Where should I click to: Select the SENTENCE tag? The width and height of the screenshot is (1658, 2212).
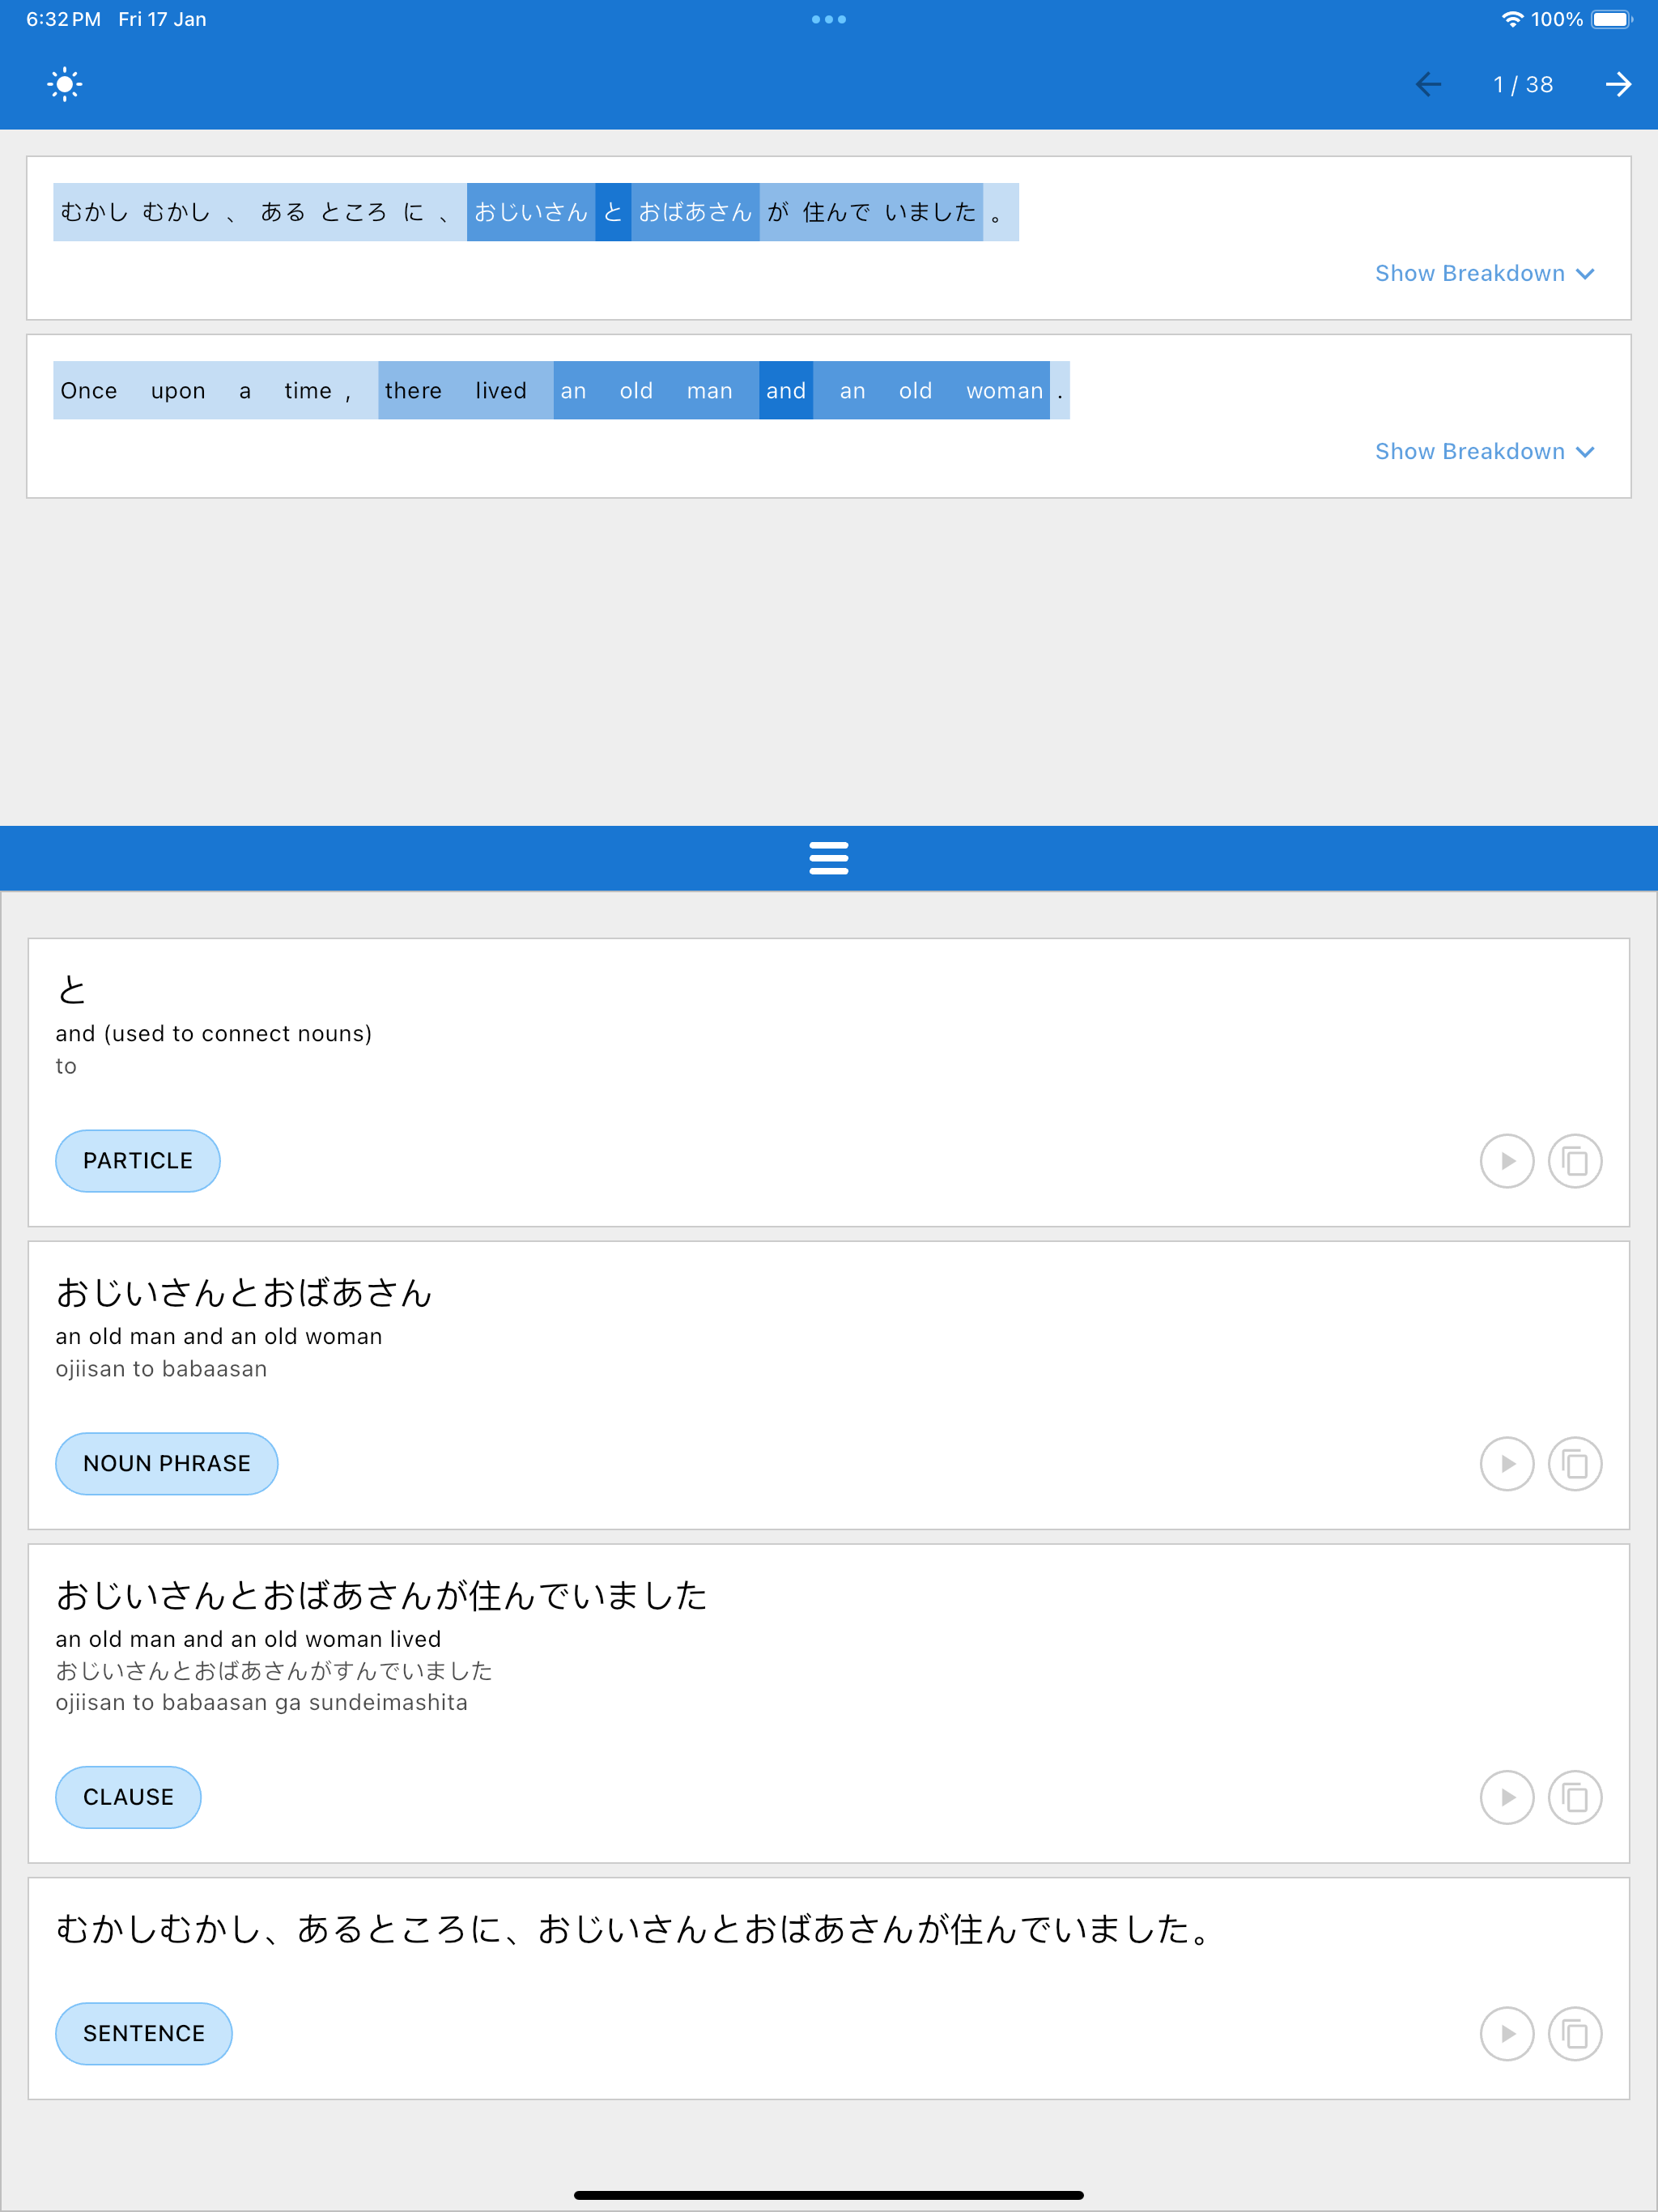point(143,2033)
